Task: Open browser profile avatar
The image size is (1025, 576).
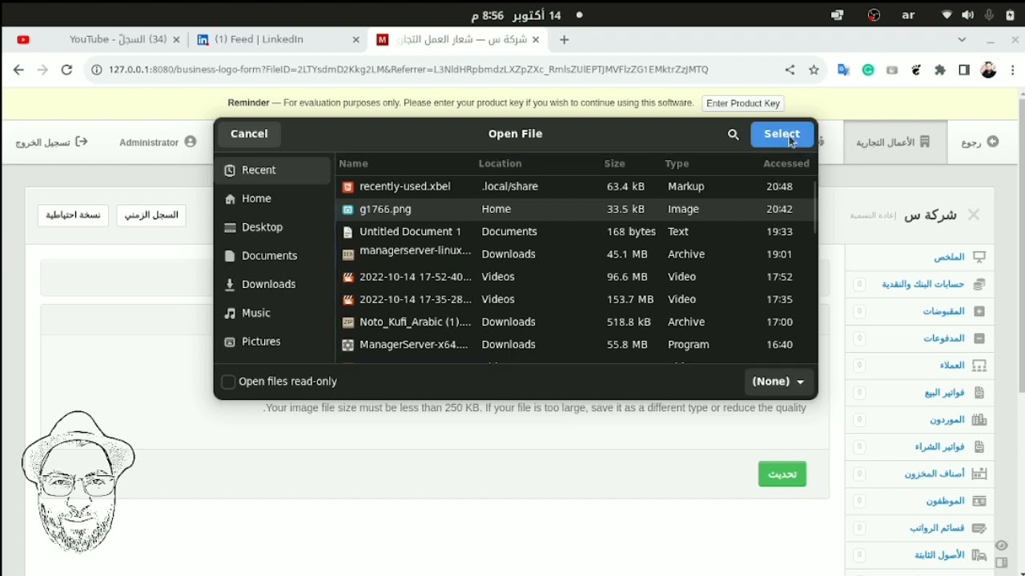Action: [x=989, y=70]
